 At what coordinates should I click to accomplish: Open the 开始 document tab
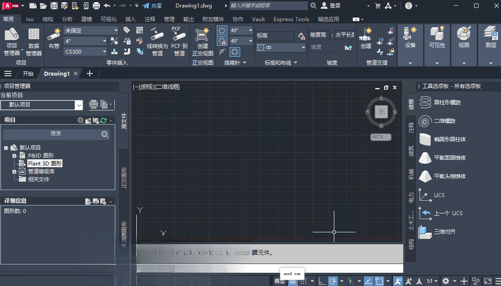coord(28,73)
